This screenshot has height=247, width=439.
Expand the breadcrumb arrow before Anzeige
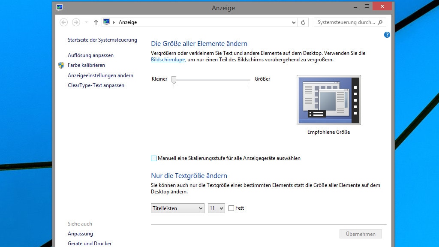(x=114, y=22)
